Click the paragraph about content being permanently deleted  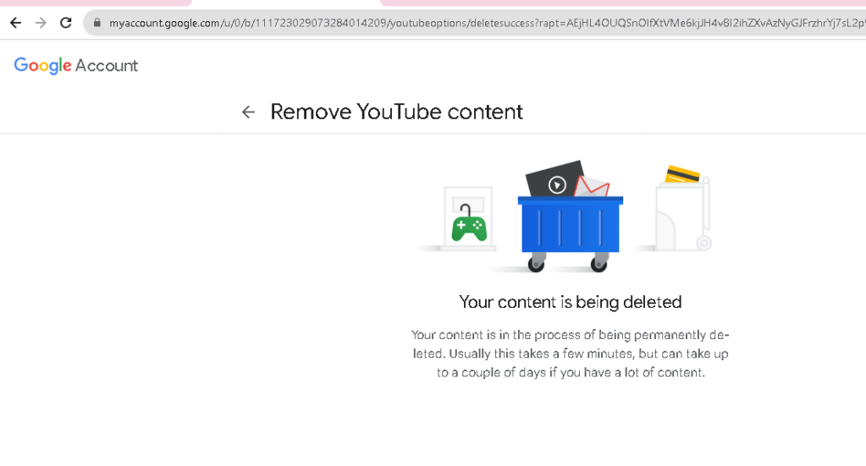(570, 354)
